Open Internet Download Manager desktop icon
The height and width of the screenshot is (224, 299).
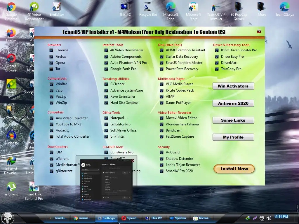(x=11, y=165)
